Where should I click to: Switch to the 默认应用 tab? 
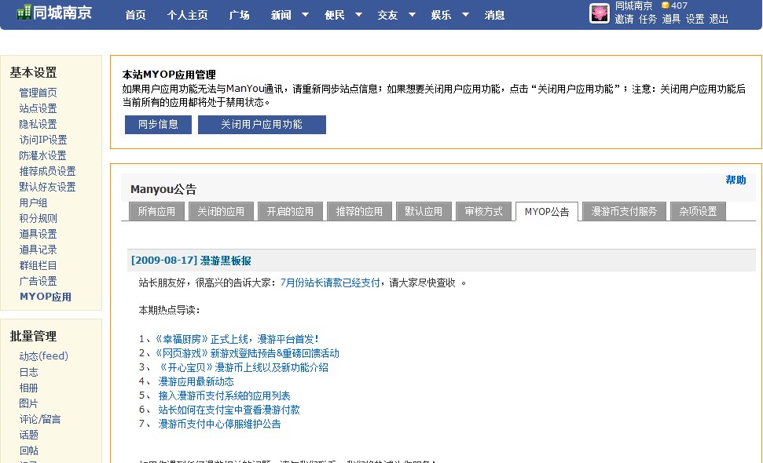click(424, 211)
